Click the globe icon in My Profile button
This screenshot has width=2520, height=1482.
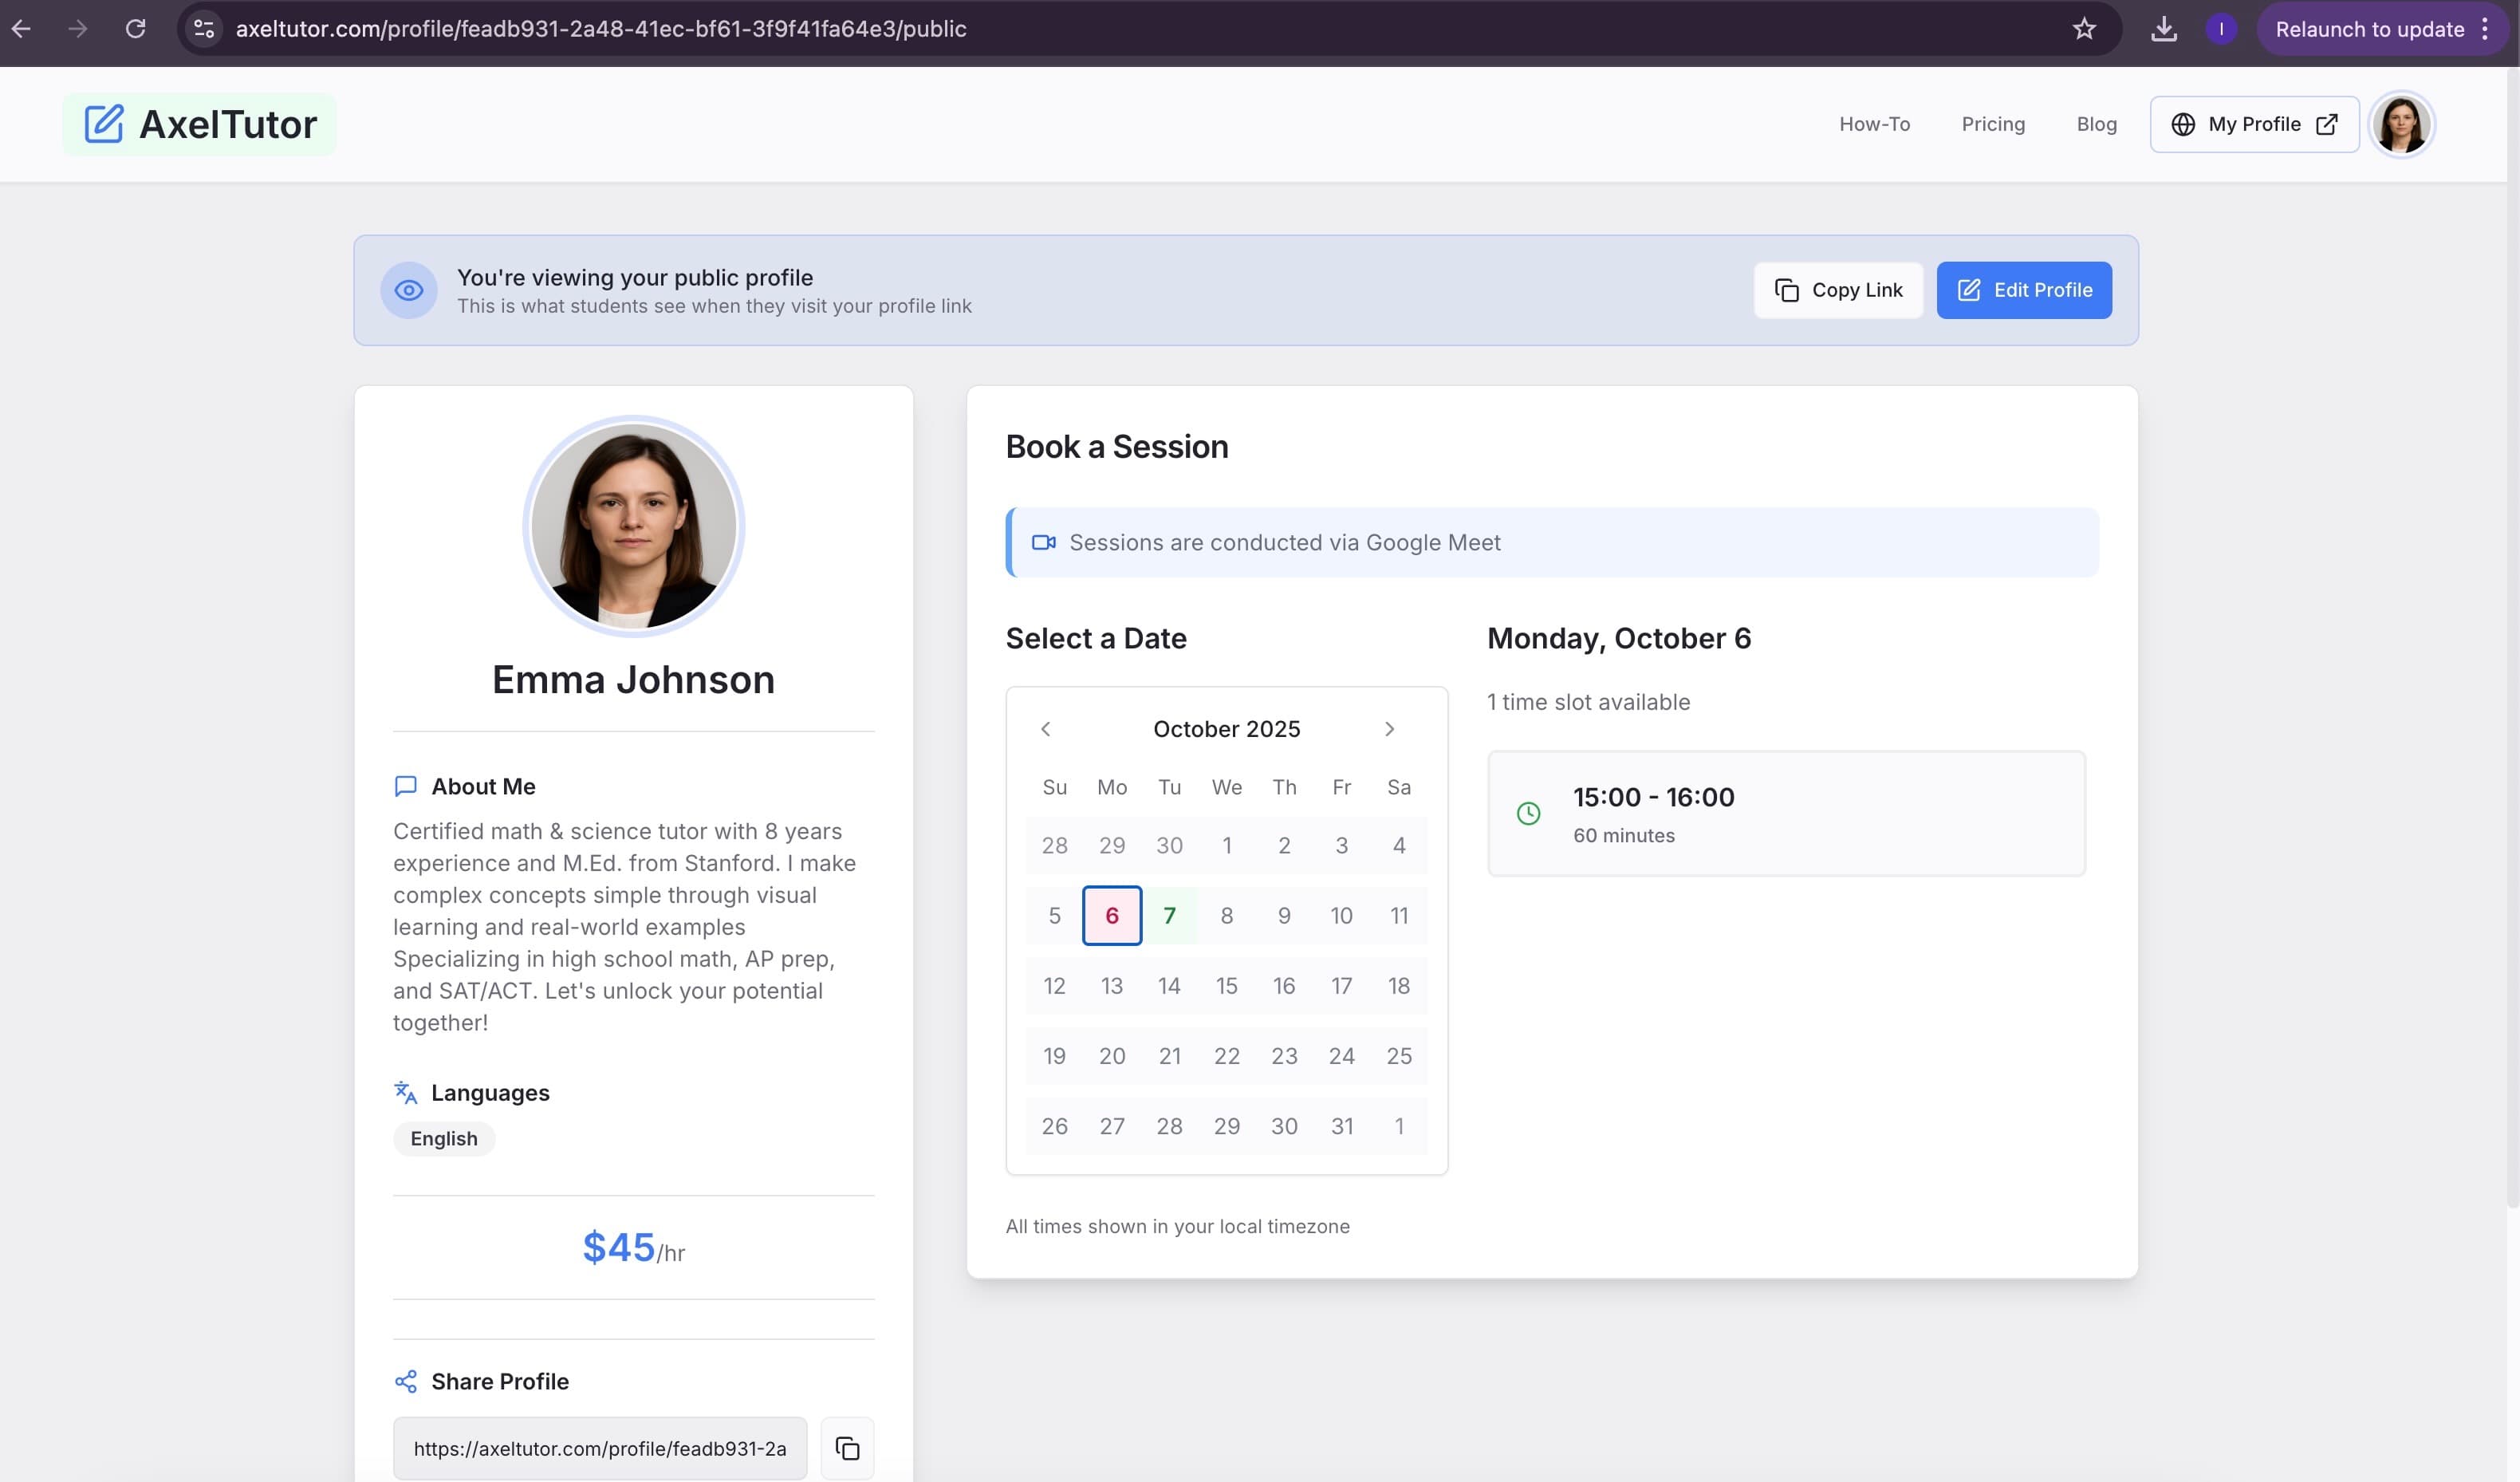[2182, 124]
